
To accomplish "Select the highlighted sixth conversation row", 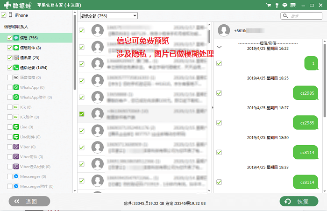I will 142,114.
